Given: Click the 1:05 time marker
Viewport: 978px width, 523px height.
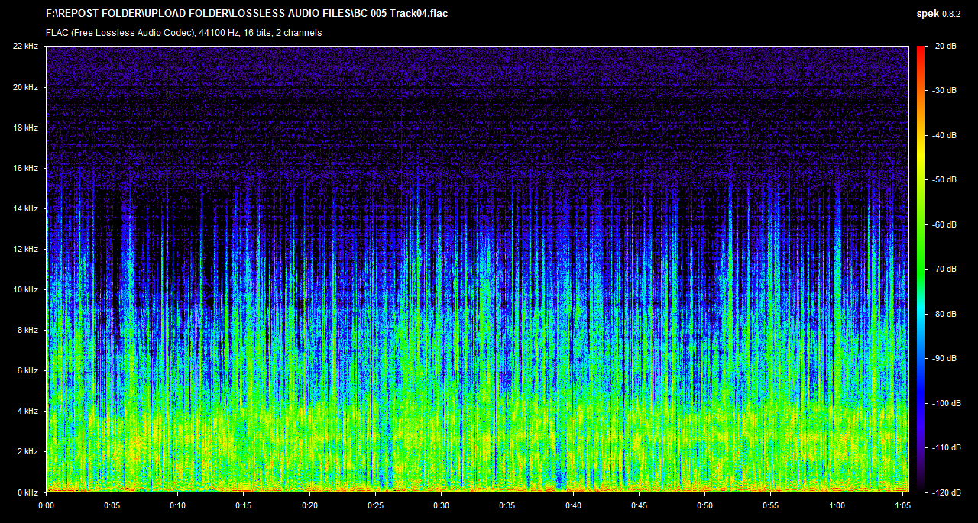Looking at the screenshot, I should [903, 505].
